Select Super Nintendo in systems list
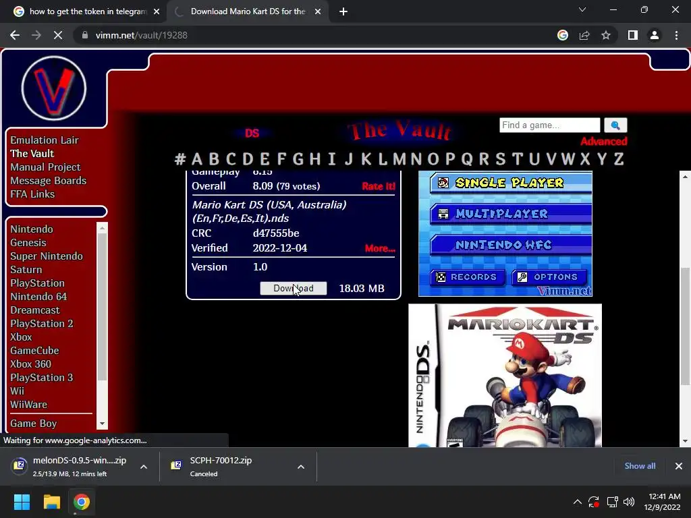 pos(47,256)
